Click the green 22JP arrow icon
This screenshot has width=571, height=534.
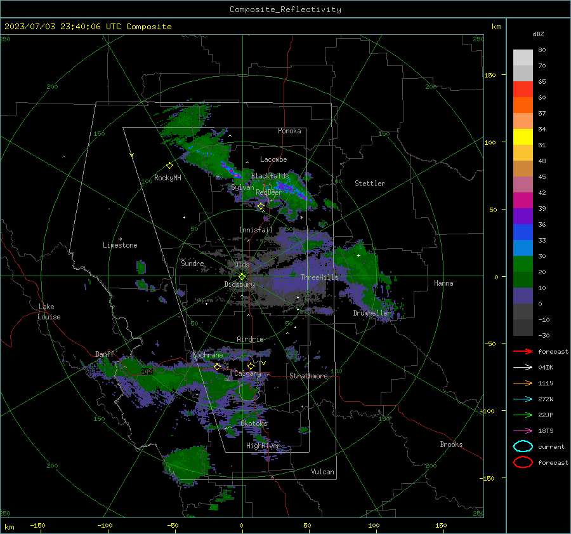point(523,415)
